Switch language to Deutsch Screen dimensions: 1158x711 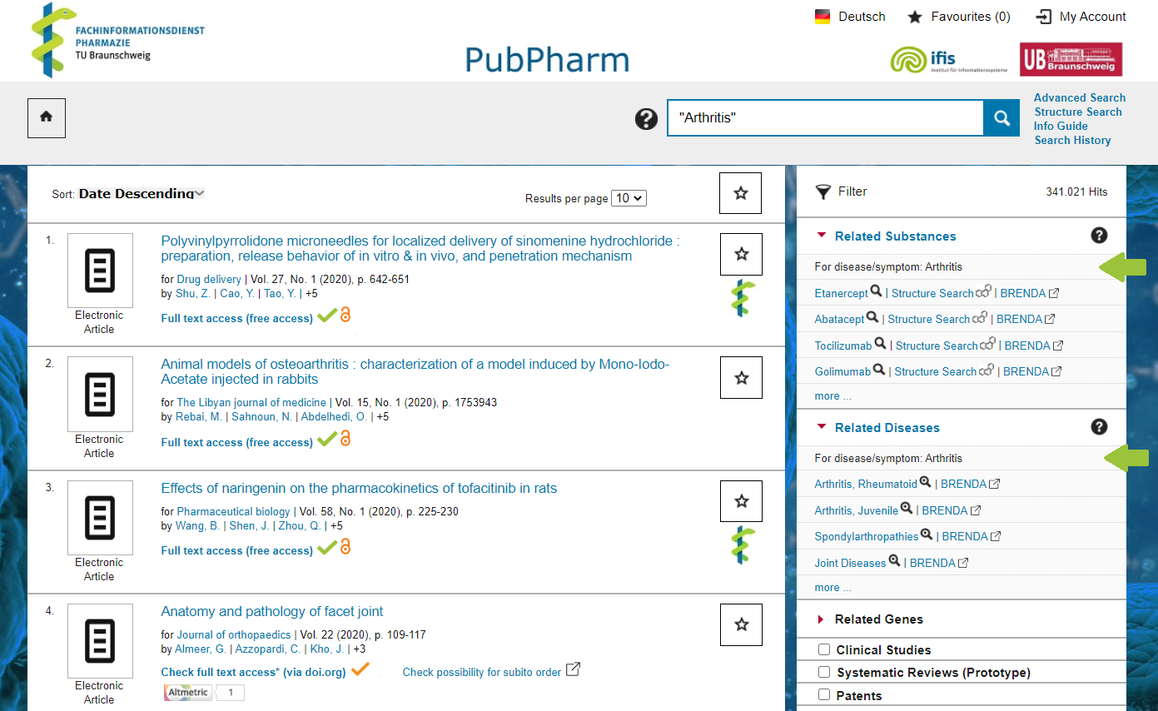coord(850,17)
